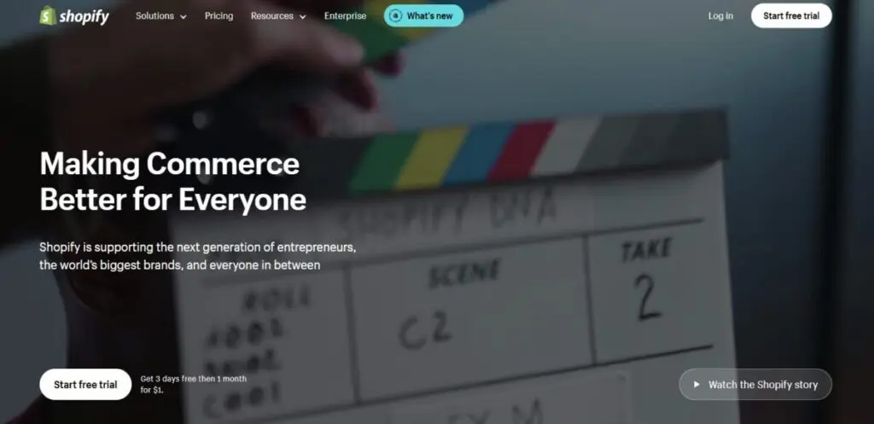This screenshot has height=424, width=874.
Task: Click the play triangle icon
Action: (x=696, y=385)
